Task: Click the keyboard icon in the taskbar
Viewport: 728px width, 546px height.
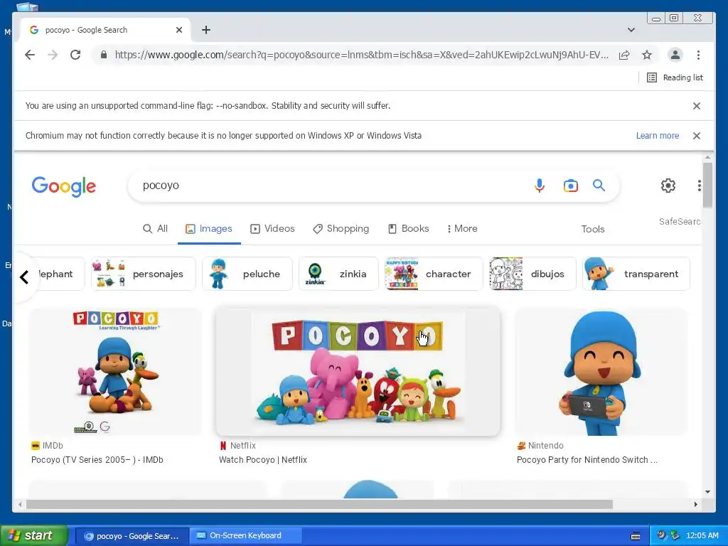Action: (x=636, y=536)
